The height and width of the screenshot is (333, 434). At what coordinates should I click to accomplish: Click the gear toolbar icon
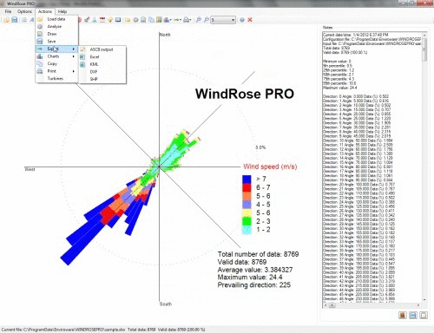[135, 20]
